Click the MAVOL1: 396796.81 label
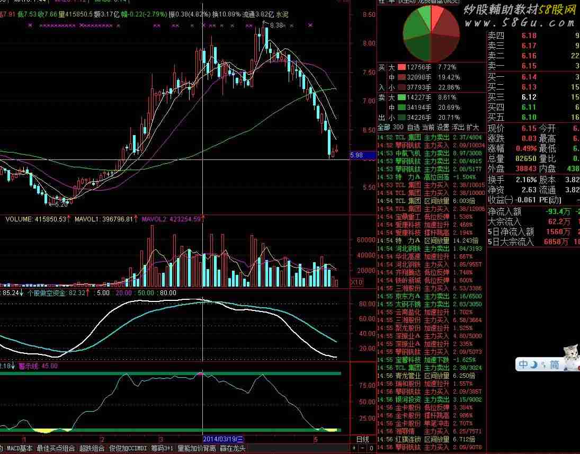The height and width of the screenshot is (454, 580). pyautogui.click(x=104, y=219)
